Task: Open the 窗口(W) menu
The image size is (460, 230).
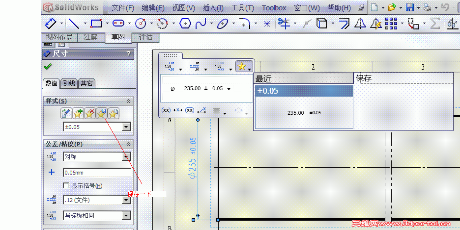Action: click(307, 8)
